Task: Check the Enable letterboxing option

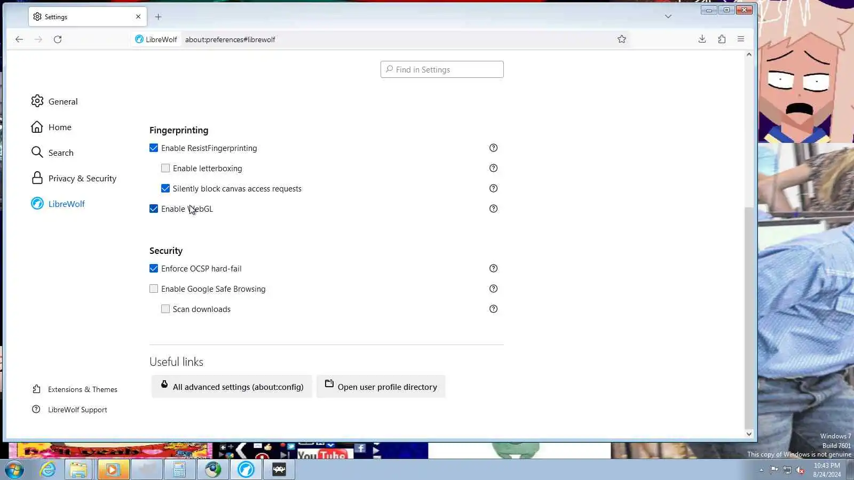Action: click(x=165, y=168)
